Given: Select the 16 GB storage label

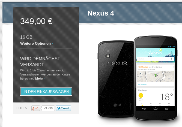Looking at the screenshot, I should pyautogui.click(x=26, y=37).
